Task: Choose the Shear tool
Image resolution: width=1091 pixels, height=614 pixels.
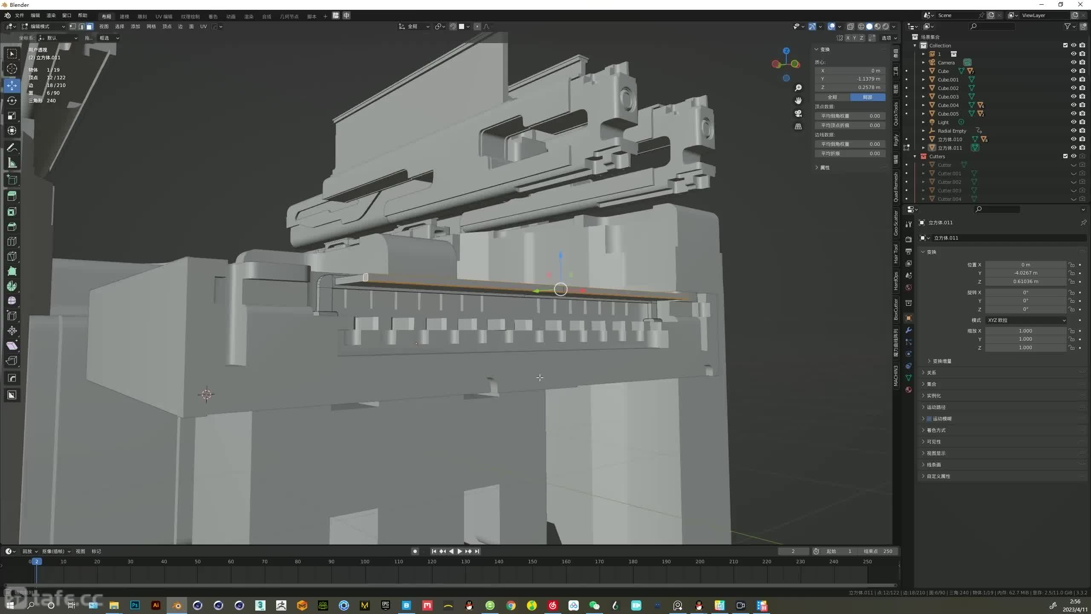Action: coord(12,346)
